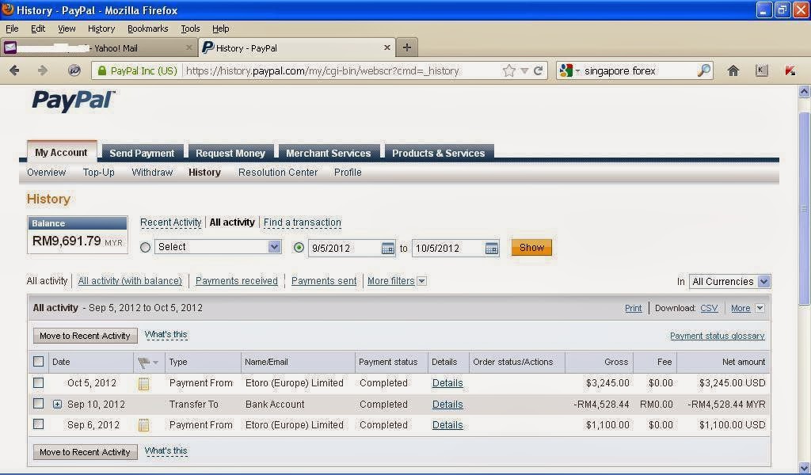
Task: Open the Request Money tab
Action: (230, 153)
